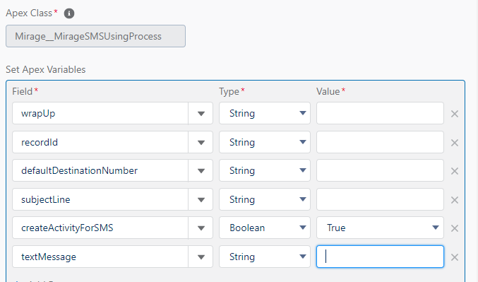The width and height of the screenshot is (478, 282).
Task: Remove the textMessage variable row
Action: pos(455,257)
